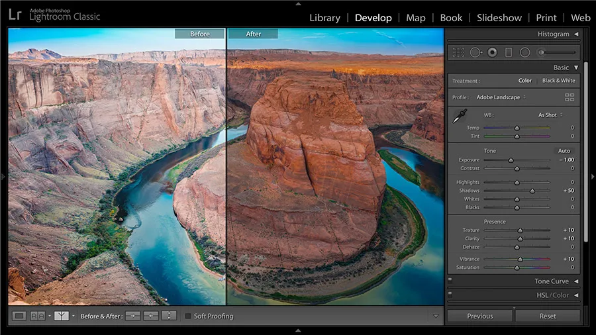
Task: Click the swap before and after settings button
Action: [x=169, y=316]
